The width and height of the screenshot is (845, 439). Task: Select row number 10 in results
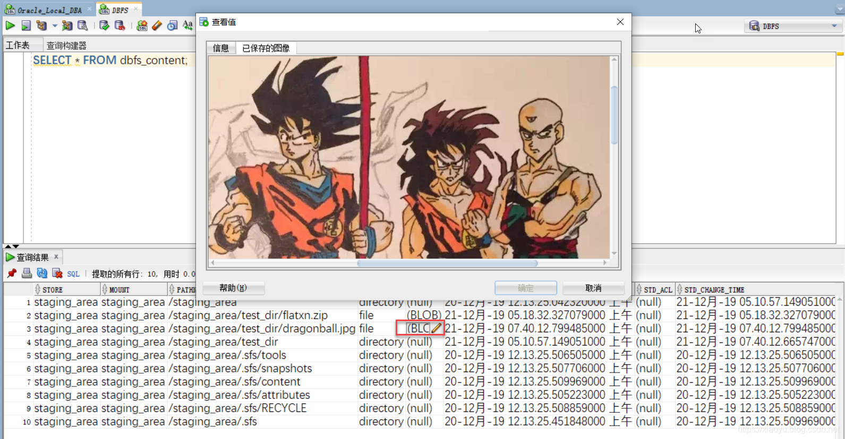[27, 422]
